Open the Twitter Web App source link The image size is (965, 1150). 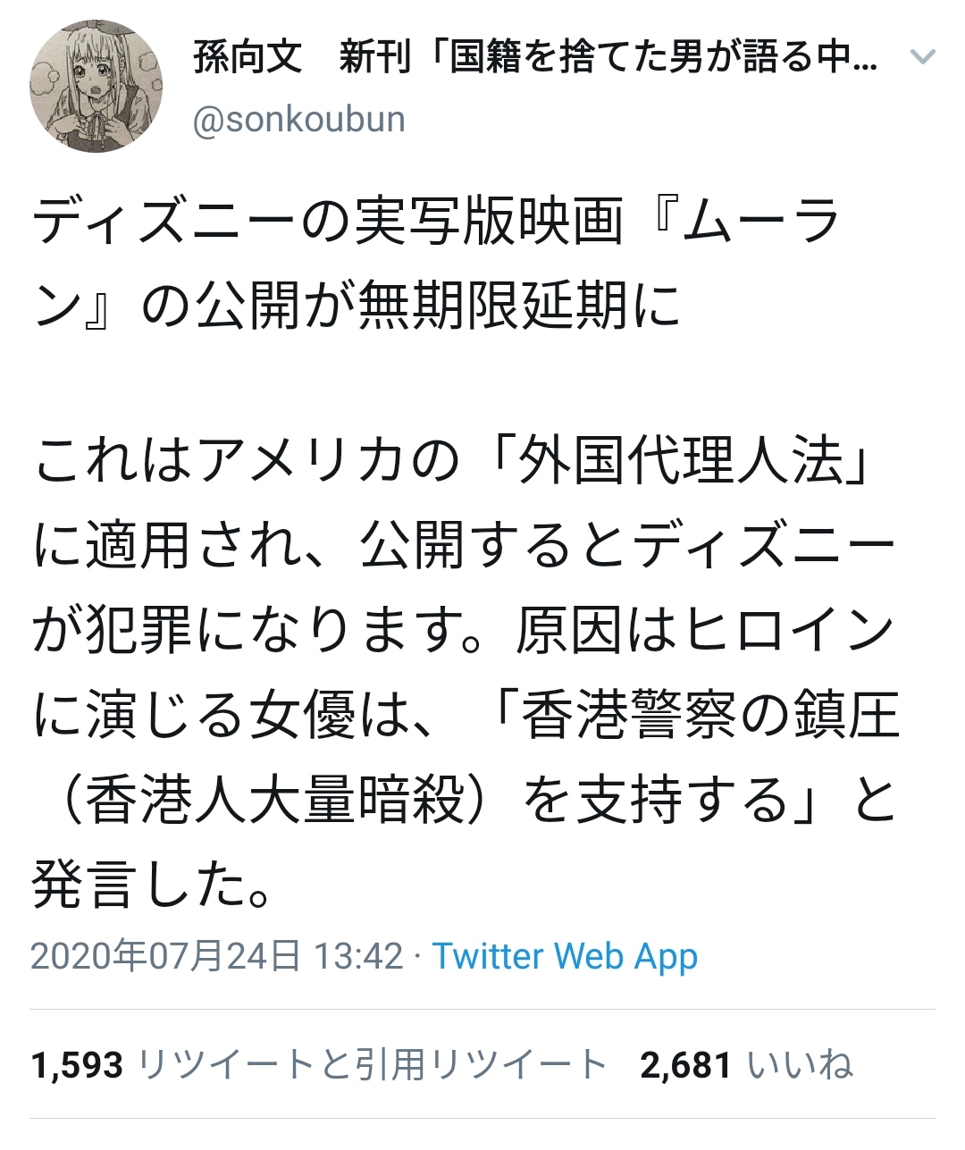pos(565,956)
